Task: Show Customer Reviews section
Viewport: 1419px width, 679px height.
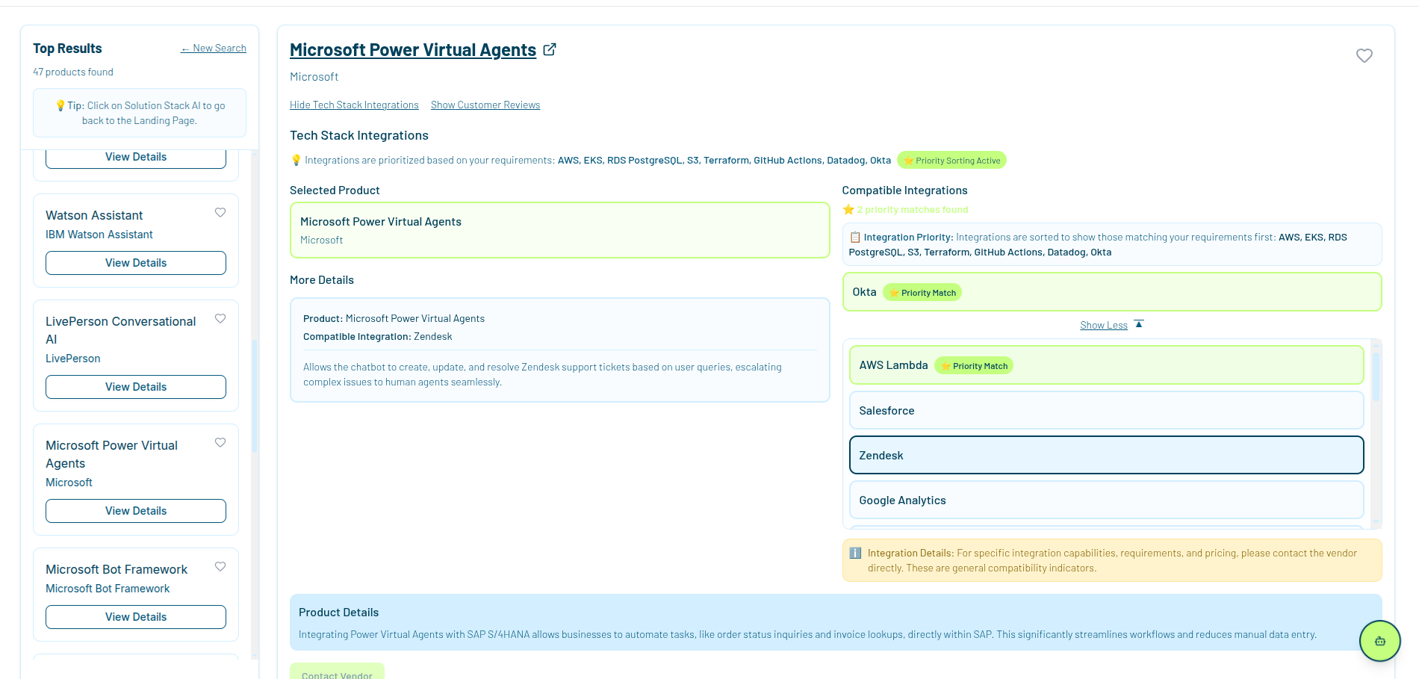Action: pyautogui.click(x=485, y=105)
